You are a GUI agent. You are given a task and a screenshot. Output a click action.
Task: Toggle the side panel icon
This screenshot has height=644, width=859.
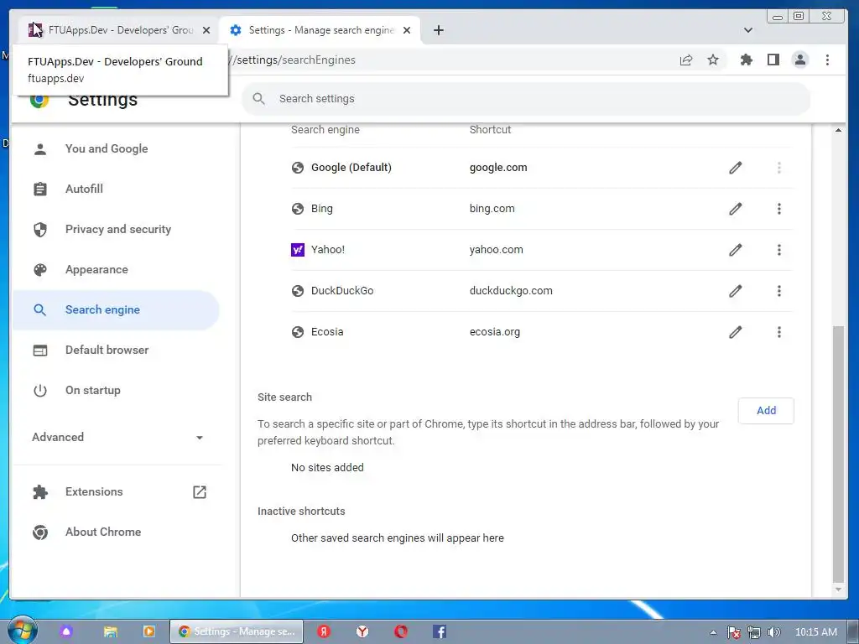click(x=773, y=60)
